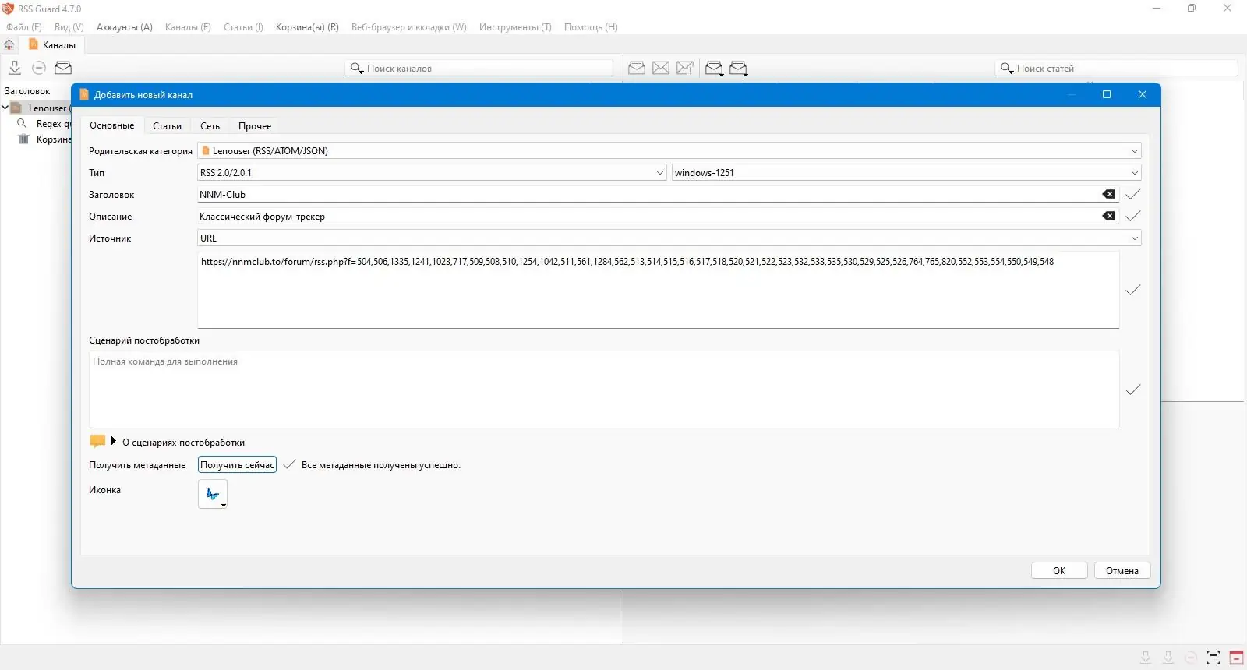The height and width of the screenshot is (670, 1247).
Task: Switch to the Сеть tab
Action: 210,126
